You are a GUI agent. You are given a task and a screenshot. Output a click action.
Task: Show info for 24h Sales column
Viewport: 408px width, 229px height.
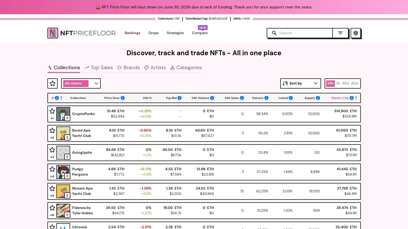pos(242,98)
